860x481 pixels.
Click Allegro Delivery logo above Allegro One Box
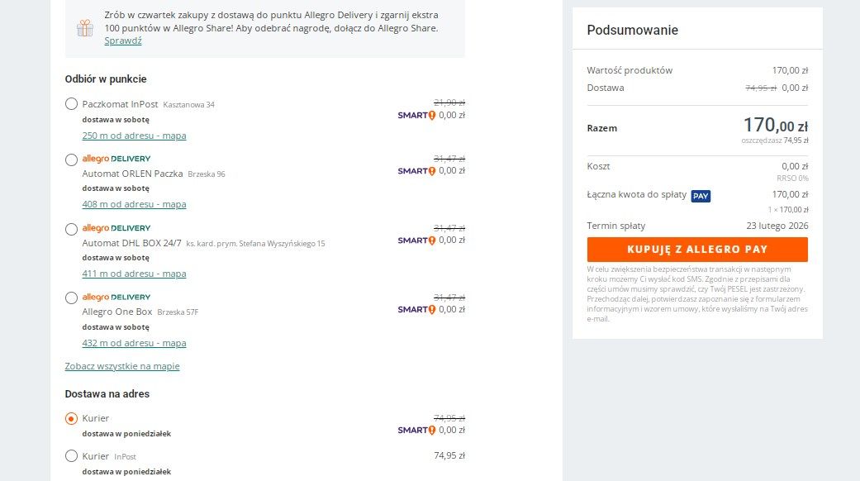(116, 297)
